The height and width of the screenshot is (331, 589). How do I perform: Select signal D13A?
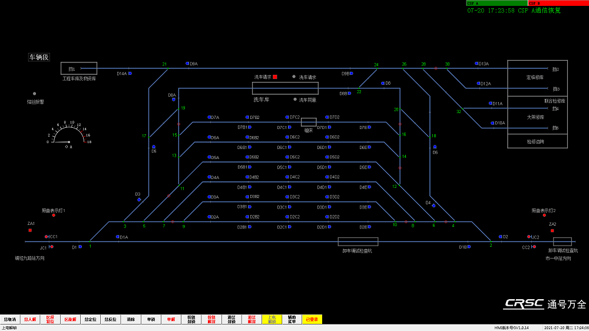click(x=477, y=64)
